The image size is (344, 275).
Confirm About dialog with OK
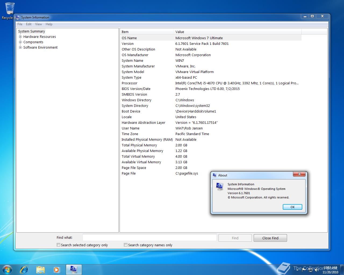[x=292, y=207]
